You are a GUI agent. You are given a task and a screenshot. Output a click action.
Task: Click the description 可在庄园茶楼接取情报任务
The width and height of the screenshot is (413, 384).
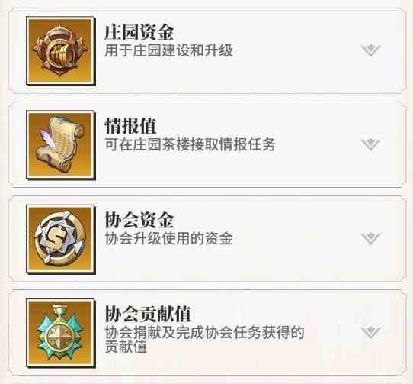(x=190, y=144)
